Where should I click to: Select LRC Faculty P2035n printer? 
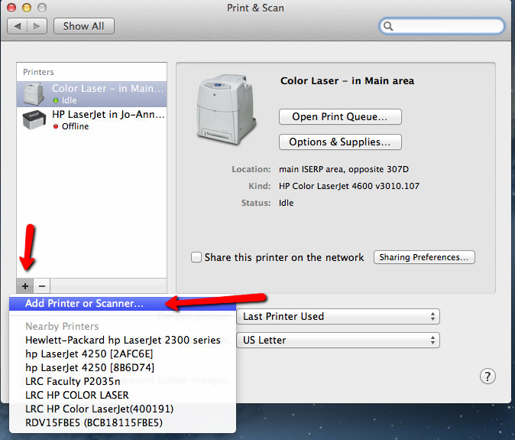[x=122, y=382]
